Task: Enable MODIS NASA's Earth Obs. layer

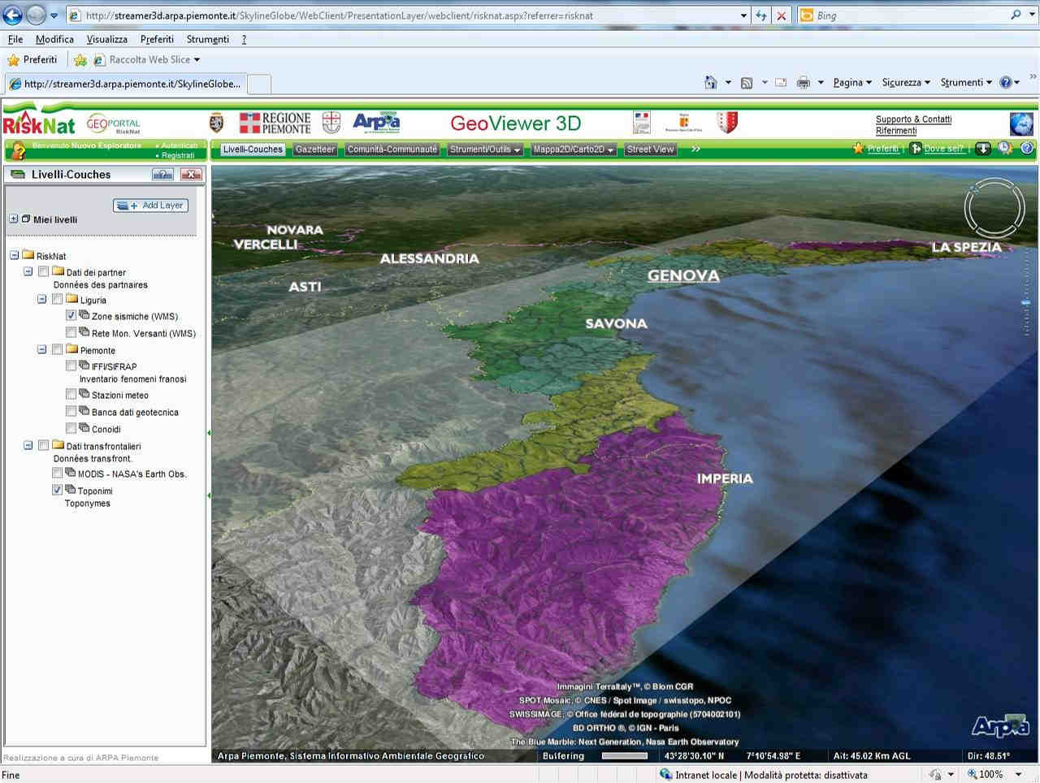Action: (x=58, y=473)
